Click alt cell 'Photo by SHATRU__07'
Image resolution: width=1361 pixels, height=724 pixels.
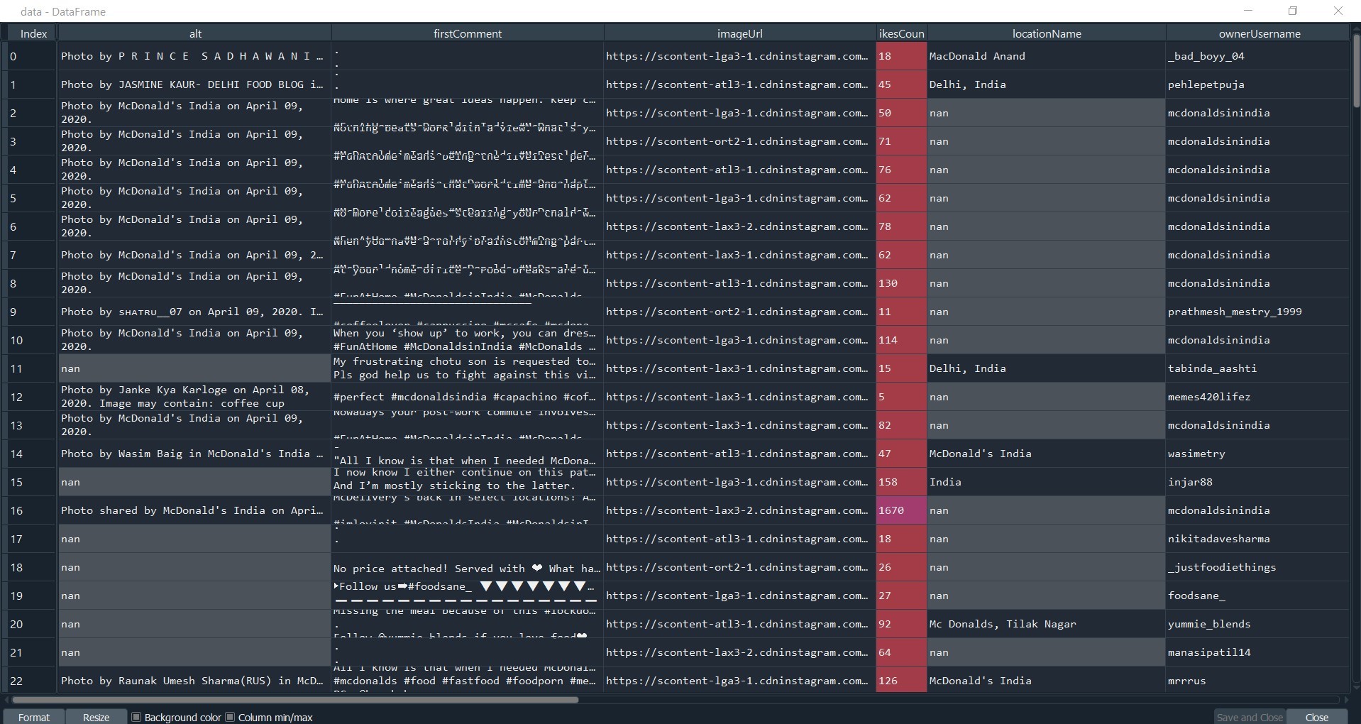coord(195,312)
